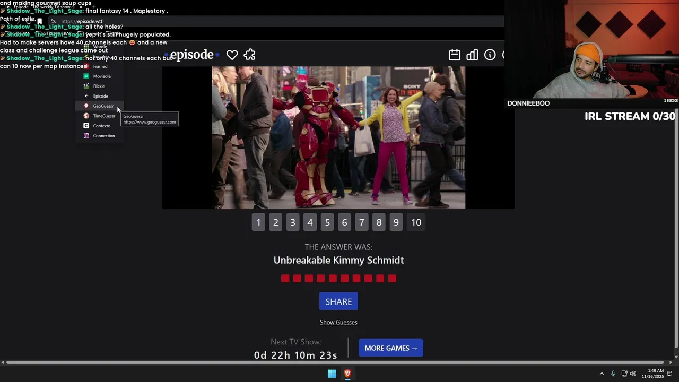Image resolution: width=679 pixels, height=382 pixels.
Task: Click the Brave browser taskbar icon
Action: pyautogui.click(x=347, y=374)
